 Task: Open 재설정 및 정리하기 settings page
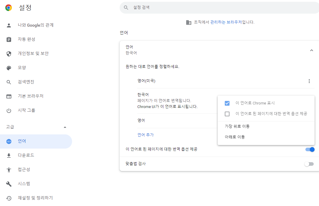pos(36,198)
